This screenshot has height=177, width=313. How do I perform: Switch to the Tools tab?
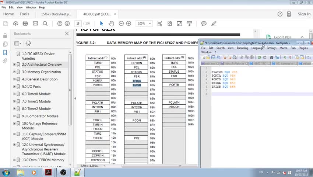pos(24,14)
